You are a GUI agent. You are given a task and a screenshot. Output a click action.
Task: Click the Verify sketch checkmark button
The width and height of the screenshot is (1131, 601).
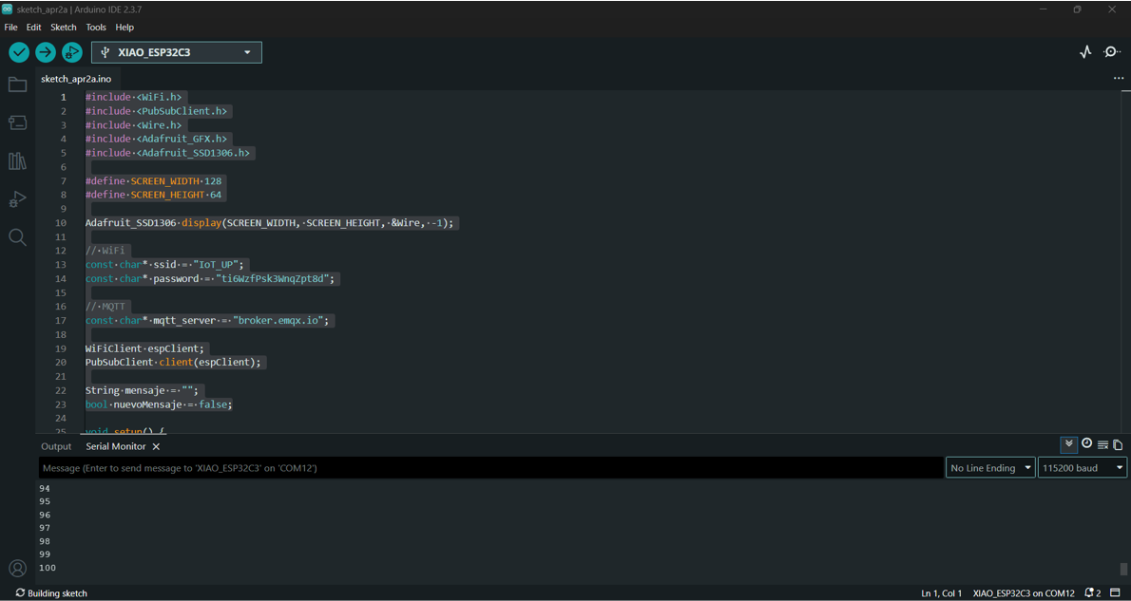(x=19, y=52)
